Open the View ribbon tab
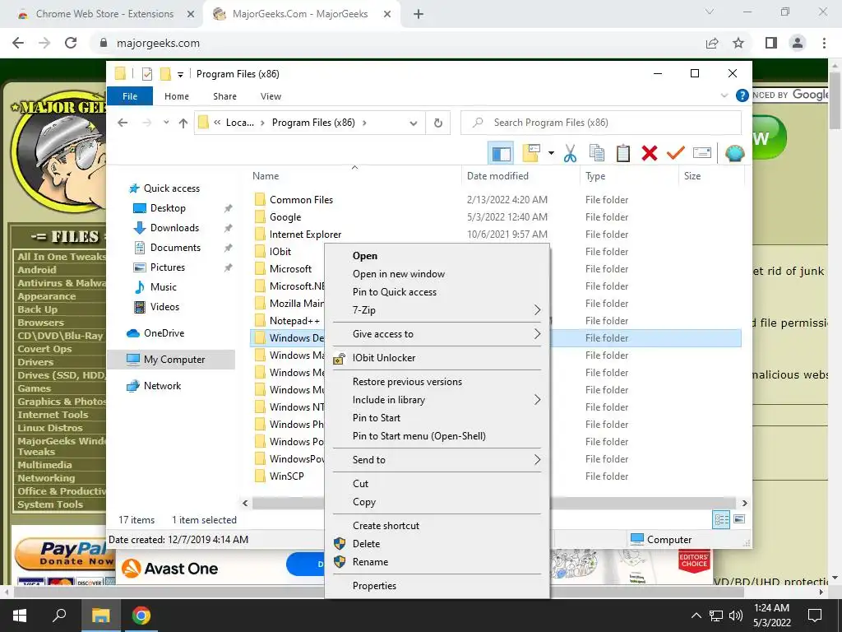Screen dimensions: 842x632 pos(271,96)
